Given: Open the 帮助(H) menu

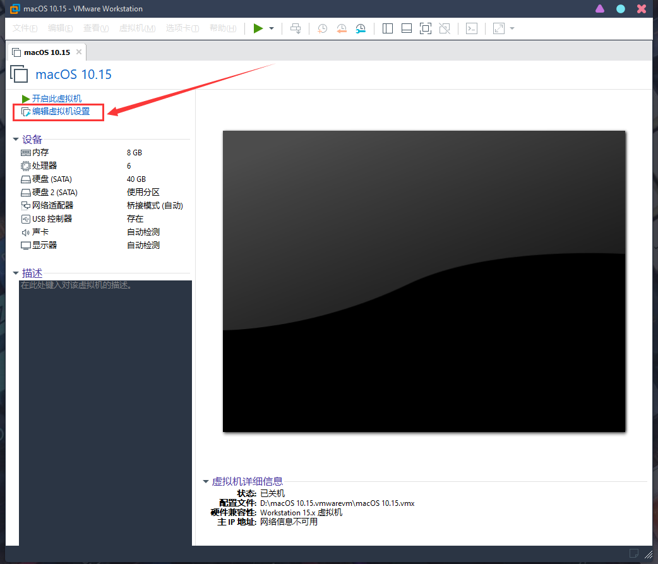Looking at the screenshot, I should 223,28.
